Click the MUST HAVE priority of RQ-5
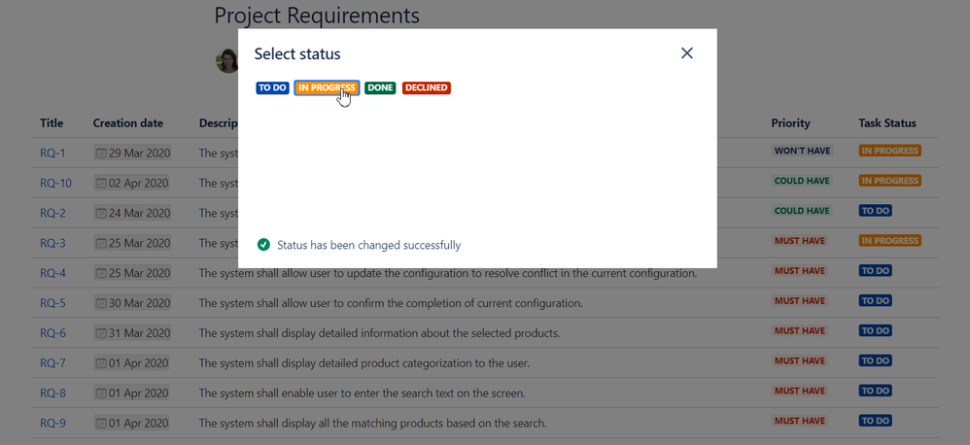This screenshot has width=970, height=445. (800, 300)
